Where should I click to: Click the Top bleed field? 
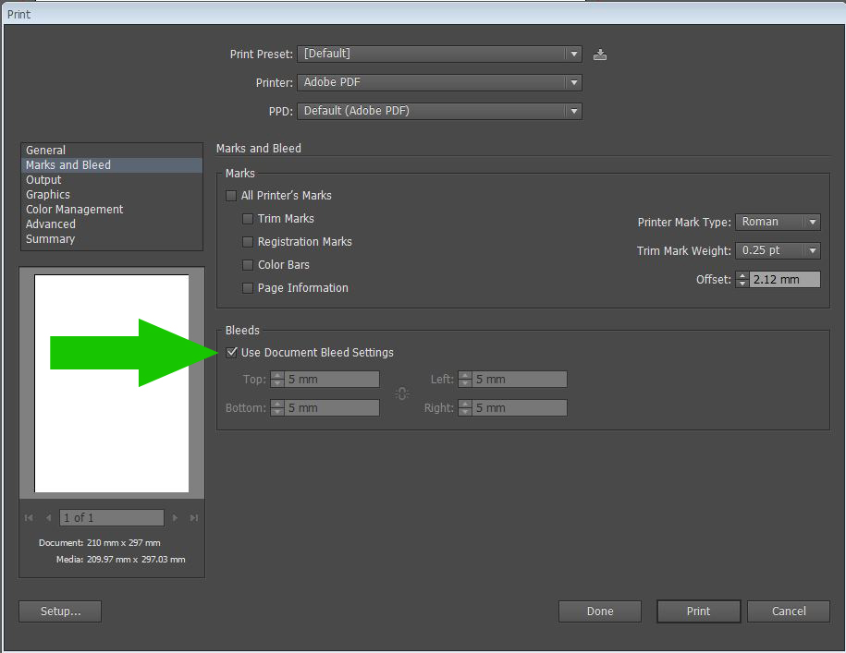point(332,380)
